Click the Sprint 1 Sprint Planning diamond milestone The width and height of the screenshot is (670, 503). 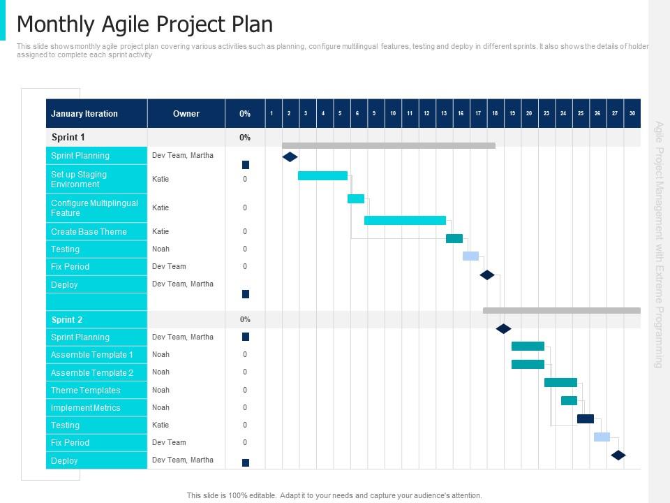click(x=290, y=156)
